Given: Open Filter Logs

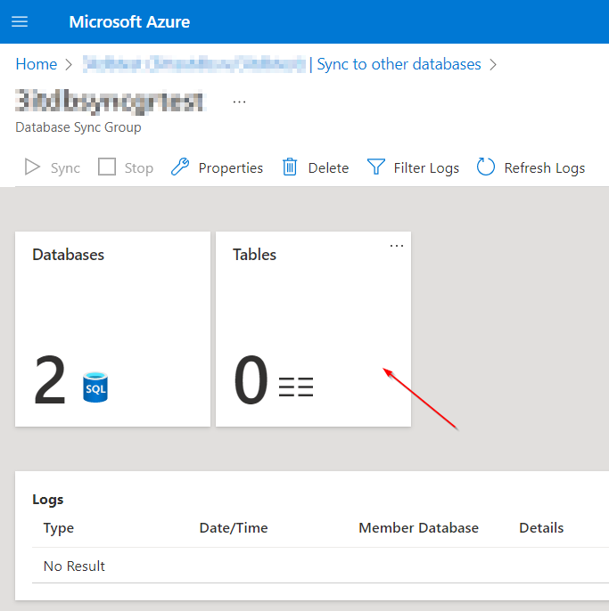Looking at the screenshot, I should pyautogui.click(x=426, y=168).
